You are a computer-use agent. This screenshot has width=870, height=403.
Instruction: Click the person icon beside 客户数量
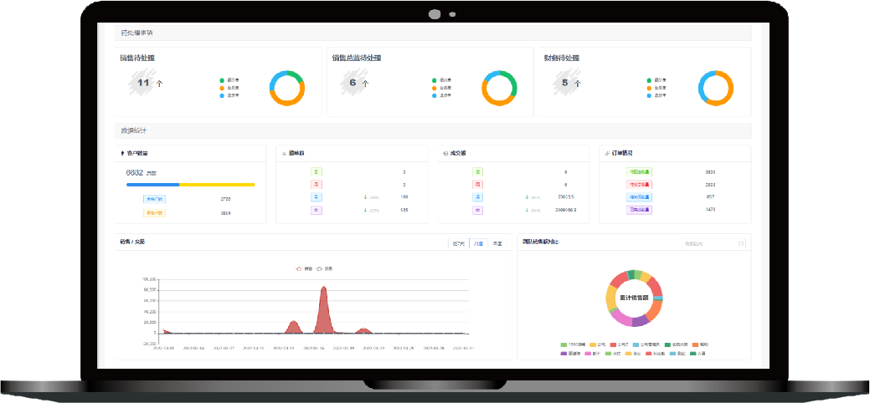[x=122, y=153]
